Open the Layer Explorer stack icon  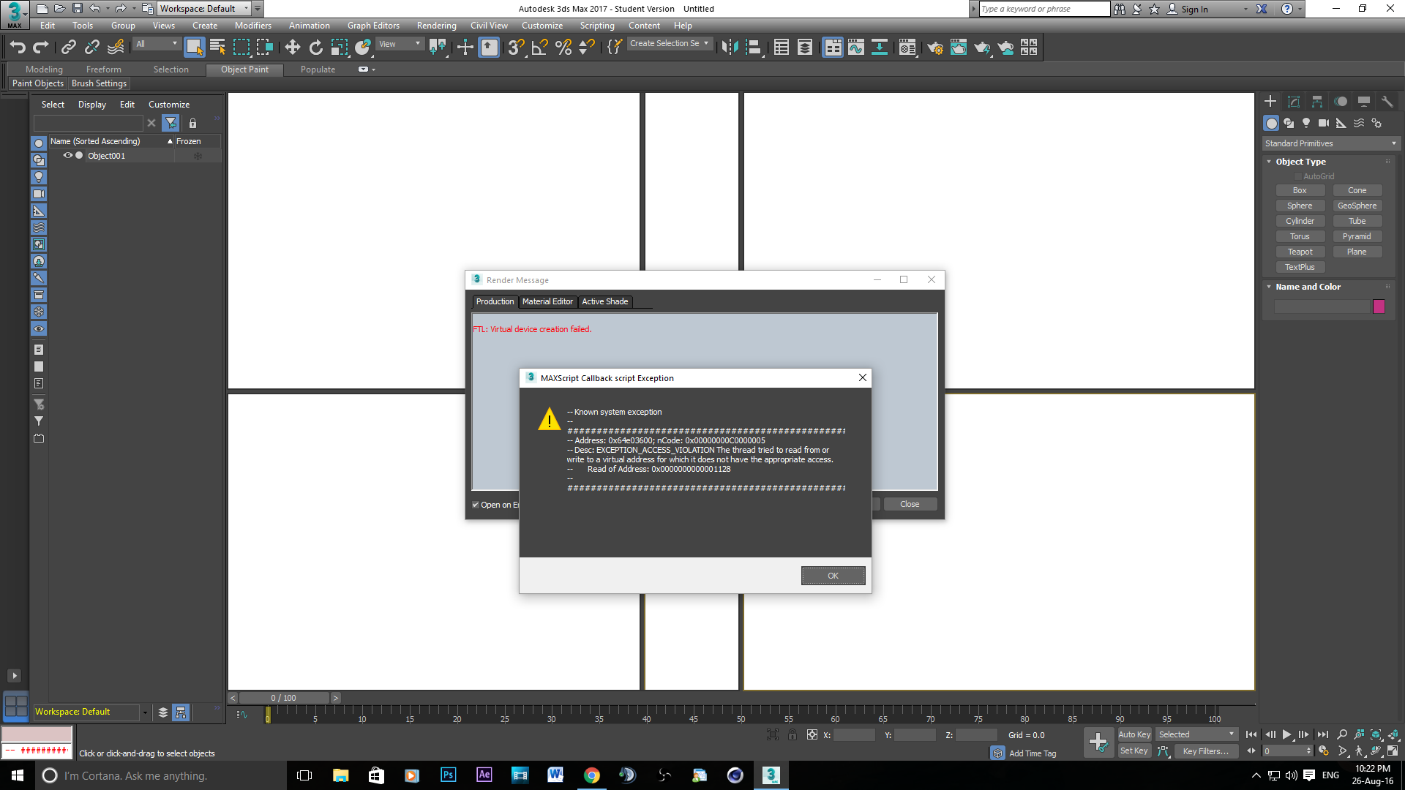coord(805,48)
